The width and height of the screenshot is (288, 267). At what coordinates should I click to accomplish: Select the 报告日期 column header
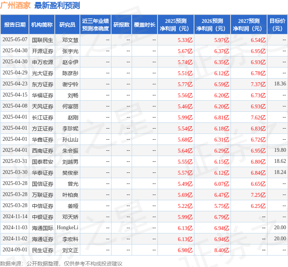[15, 24]
